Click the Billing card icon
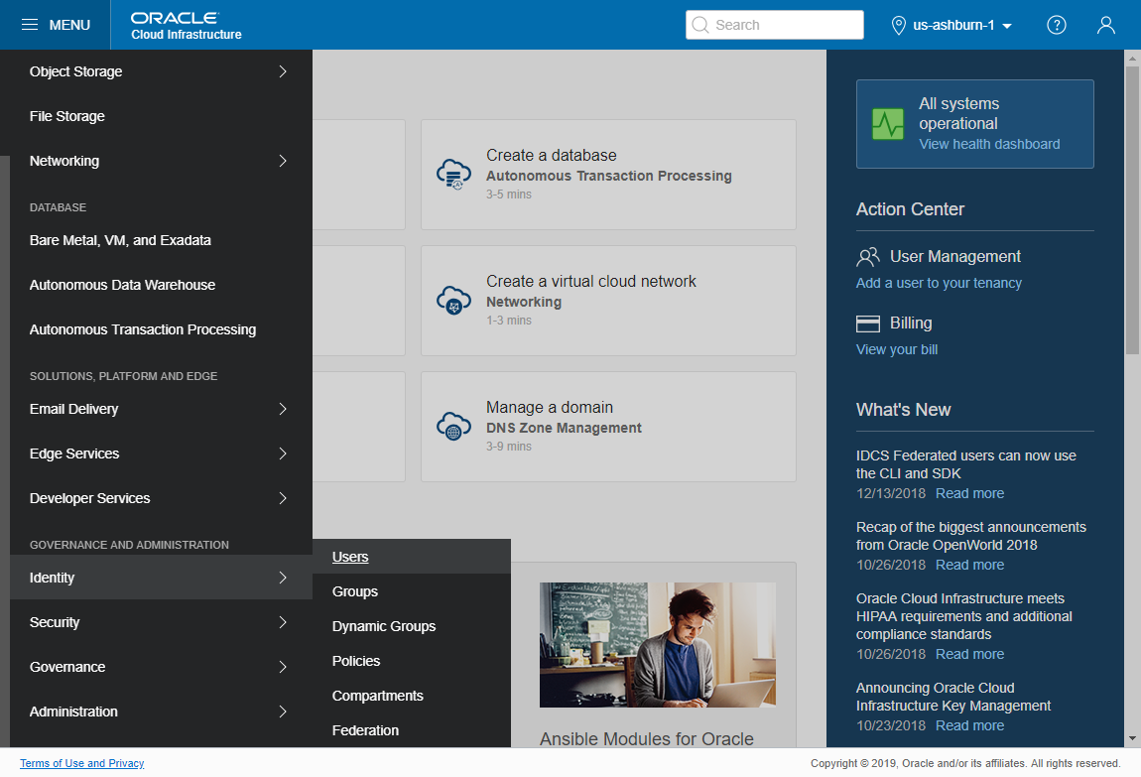The height and width of the screenshot is (777, 1141). (x=867, y=323)
